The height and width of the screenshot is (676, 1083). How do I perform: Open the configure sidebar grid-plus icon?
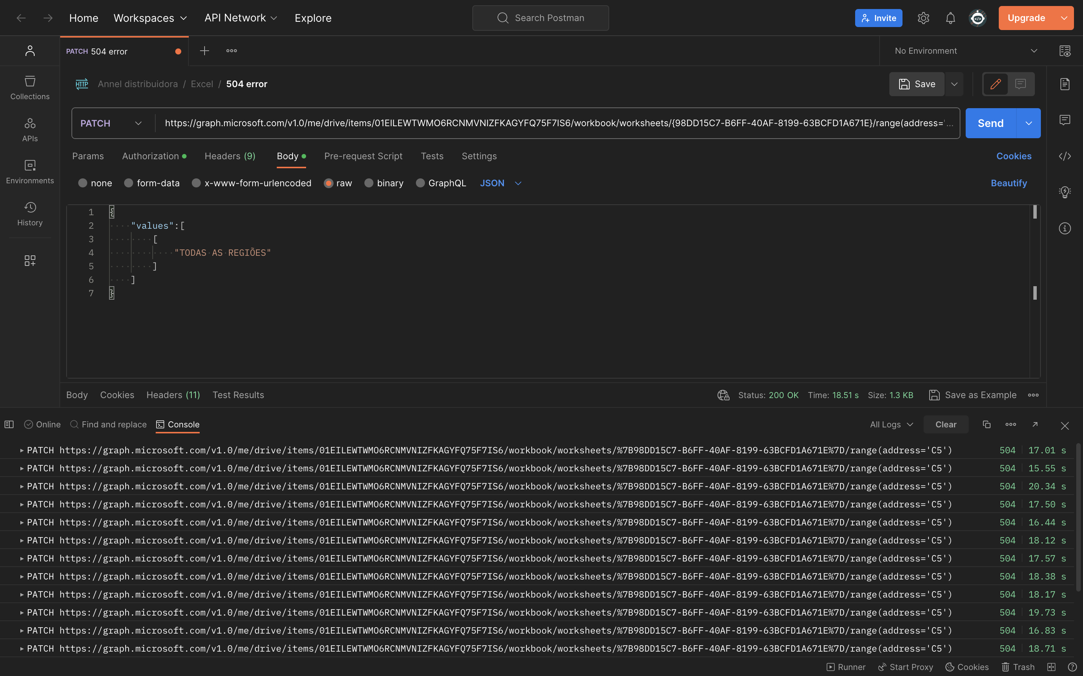[x=30, y=261]
